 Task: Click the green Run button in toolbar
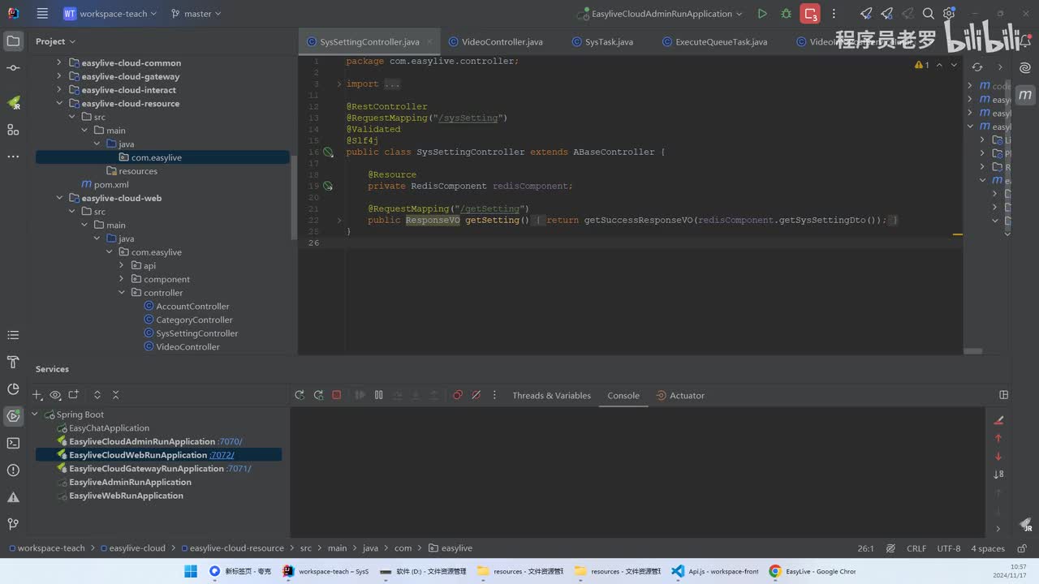[761, 14]
